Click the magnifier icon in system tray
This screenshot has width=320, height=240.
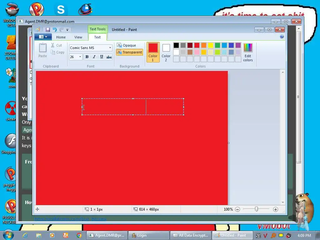273,236
